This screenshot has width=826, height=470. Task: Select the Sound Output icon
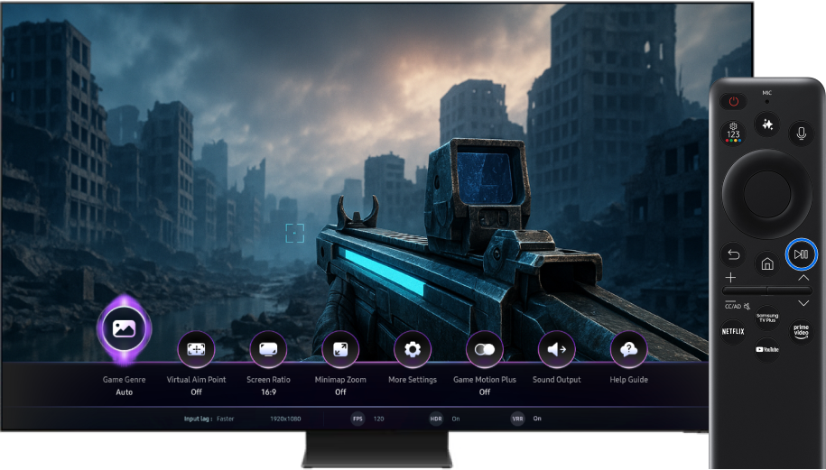(557, 349)
